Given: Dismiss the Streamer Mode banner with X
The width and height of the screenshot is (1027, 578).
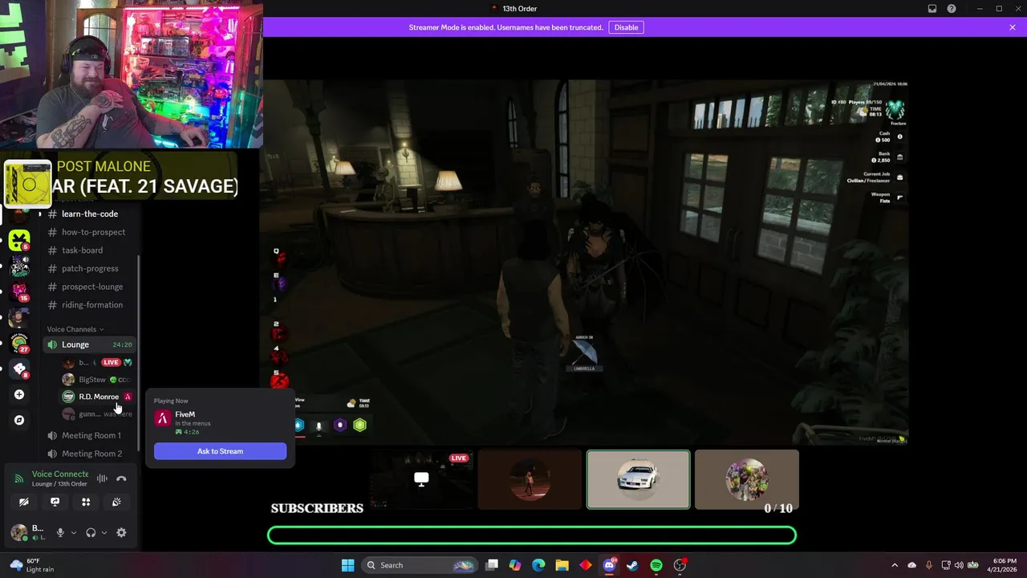Looking at the screenshot, I should (x=1013, y=27).
